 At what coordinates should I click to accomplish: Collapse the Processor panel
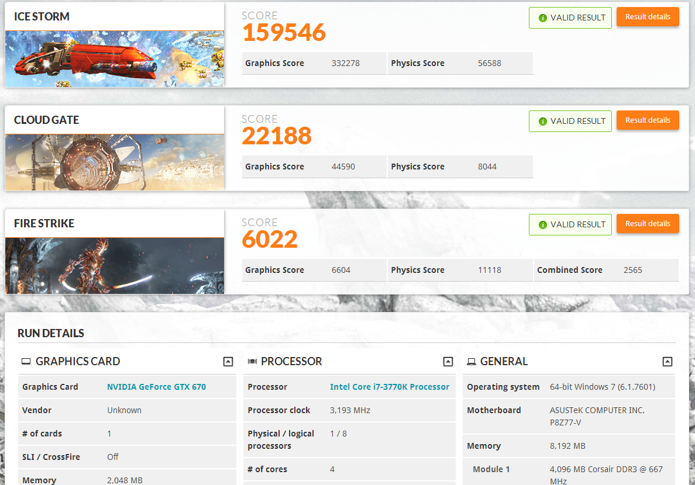[448, 362]
